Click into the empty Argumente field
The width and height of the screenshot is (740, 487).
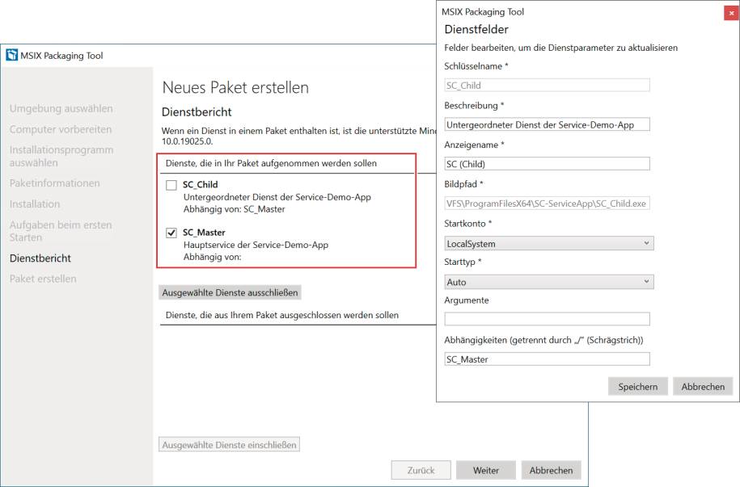[547, 319]
